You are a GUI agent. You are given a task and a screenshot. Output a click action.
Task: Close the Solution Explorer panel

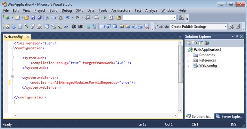(x=241, y=37)
